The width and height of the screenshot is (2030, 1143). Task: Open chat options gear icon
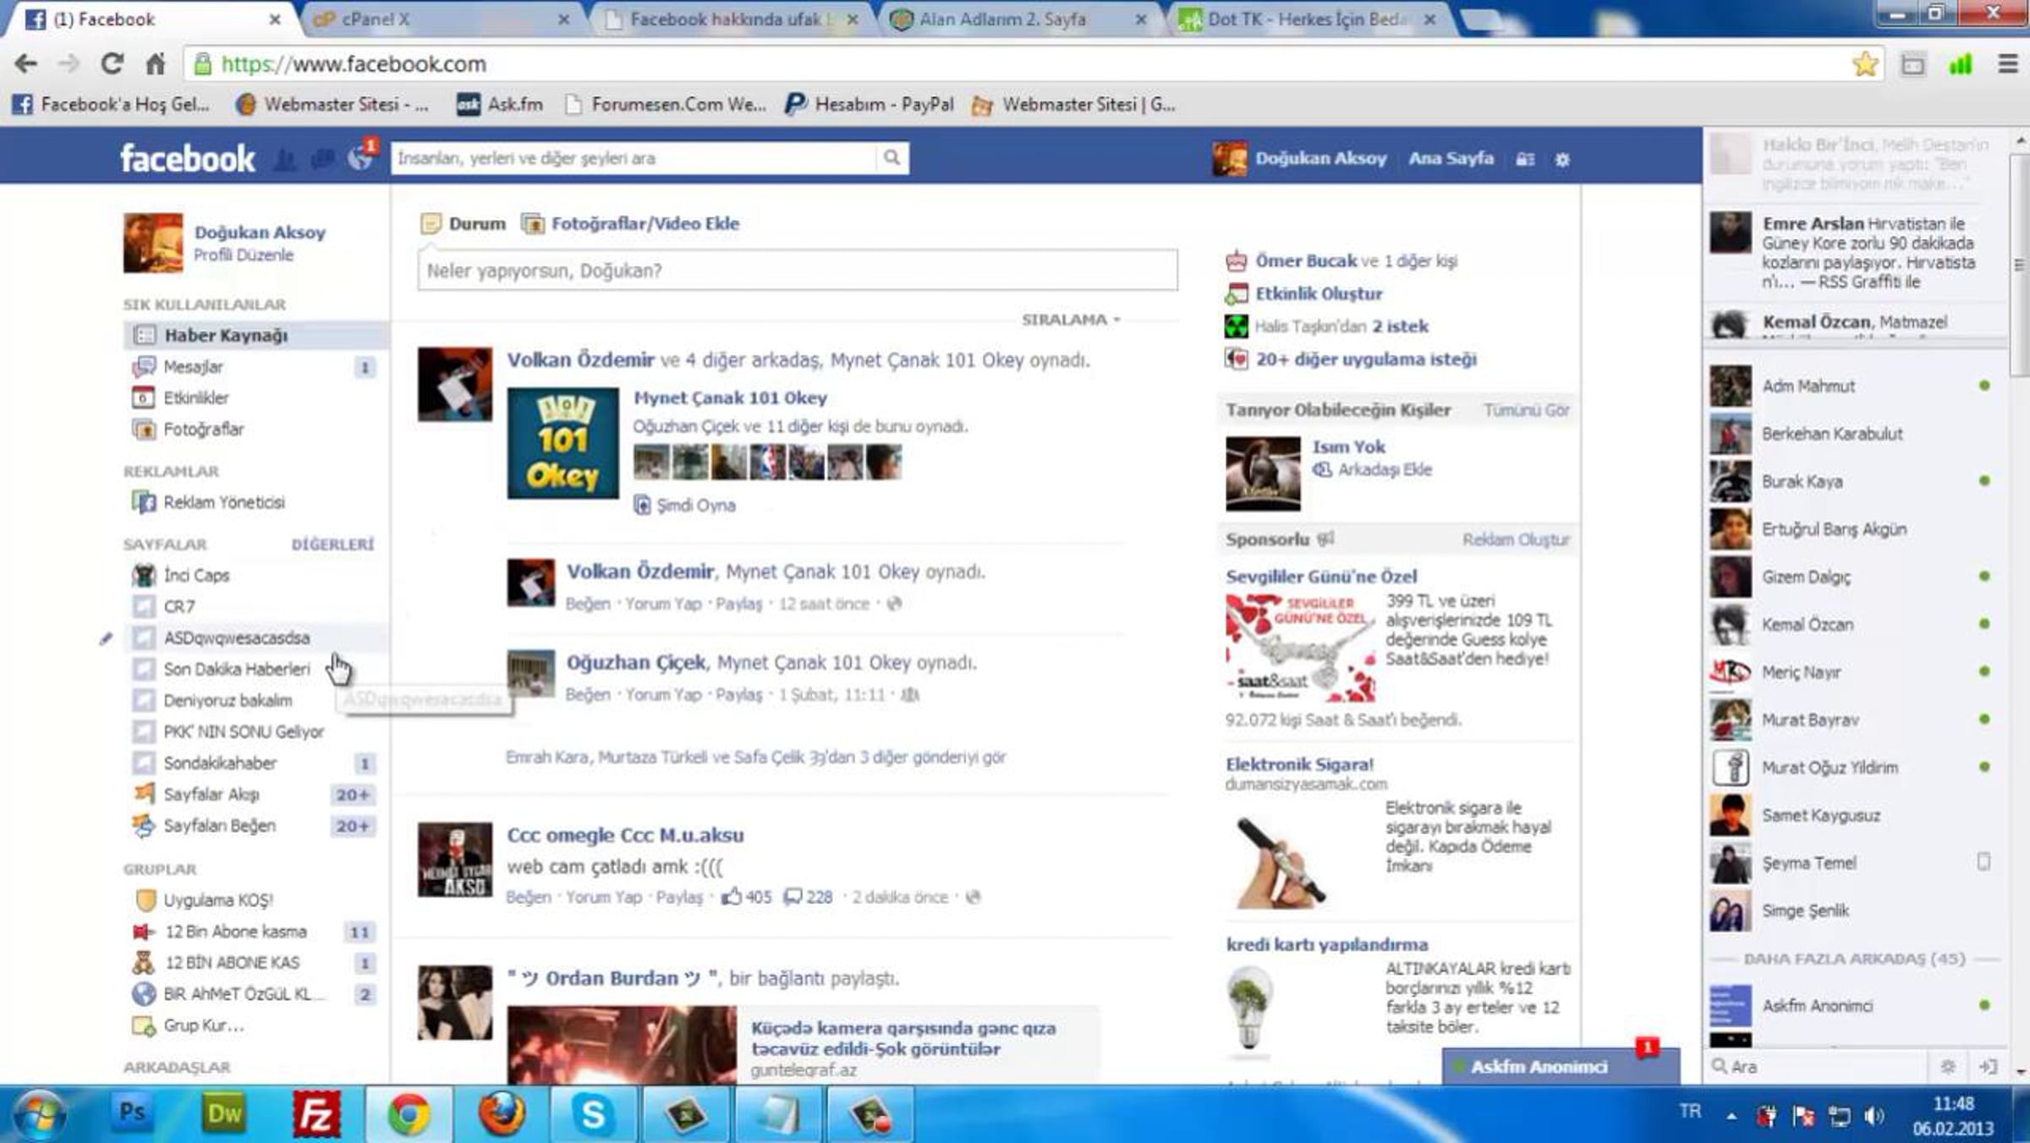1948,1067
